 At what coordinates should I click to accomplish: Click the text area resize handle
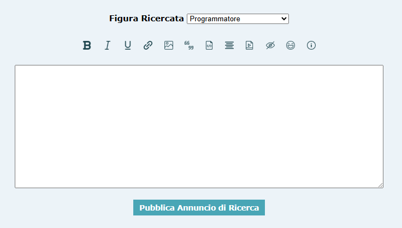point(380,185)
